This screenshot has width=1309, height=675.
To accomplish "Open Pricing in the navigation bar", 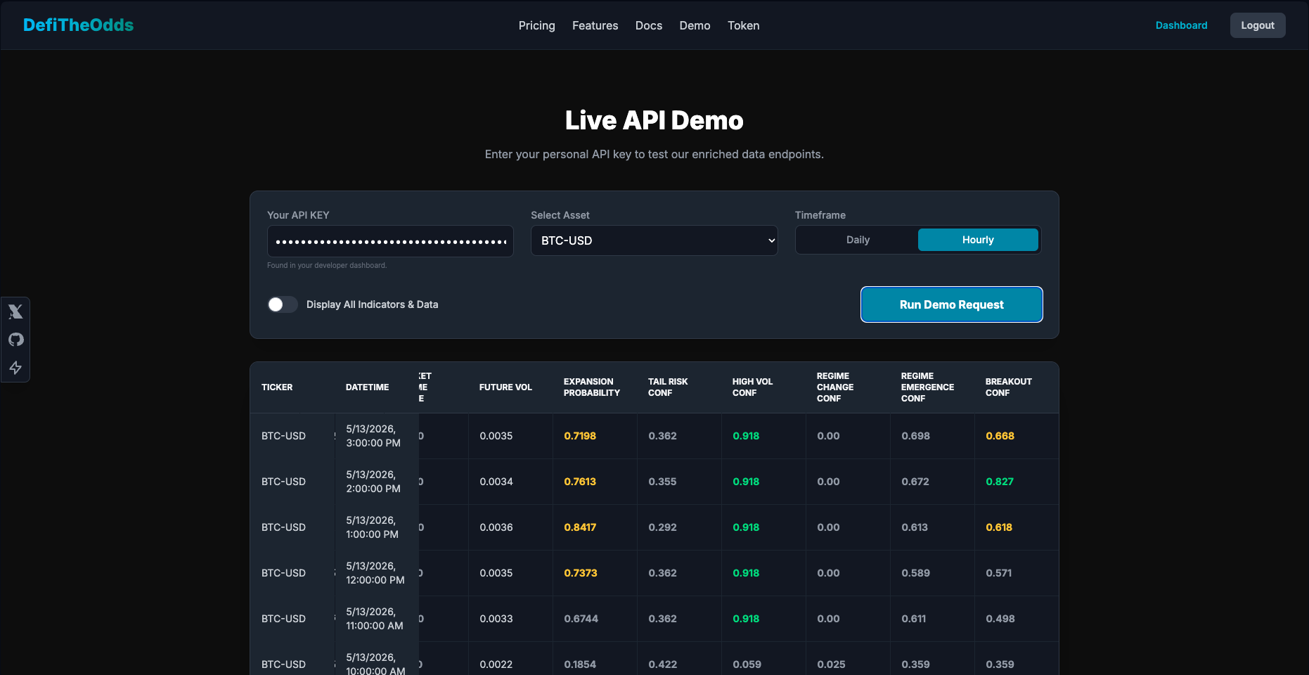I will tap(537, 25).
